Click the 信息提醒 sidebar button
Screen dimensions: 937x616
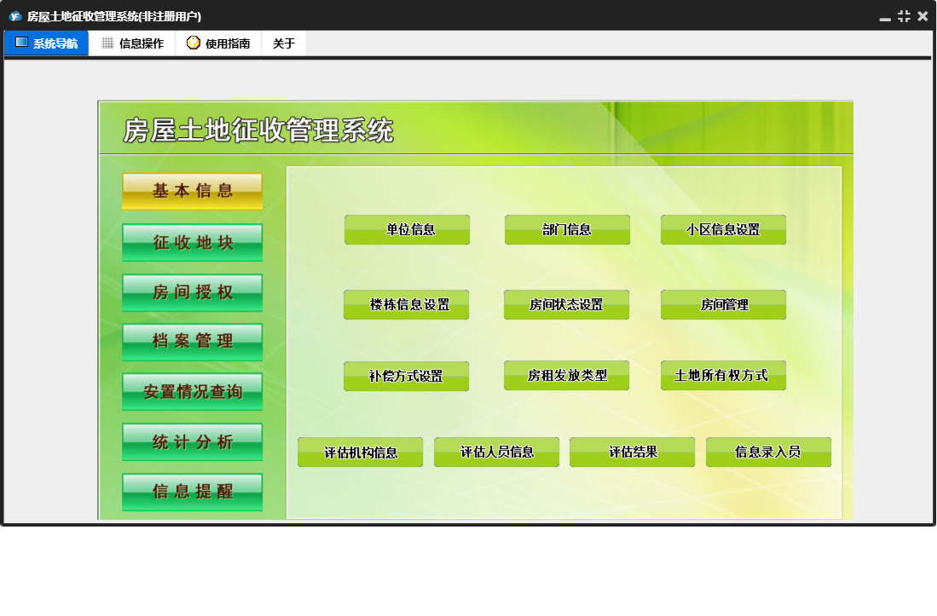point(193,492)
